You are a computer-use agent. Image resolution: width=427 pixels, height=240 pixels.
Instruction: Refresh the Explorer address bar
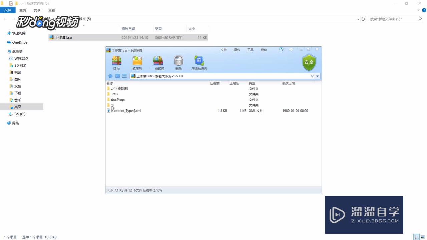click(x=363, y=19)
